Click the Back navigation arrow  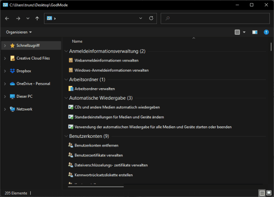pyautogui.click(x=7, y=19)
